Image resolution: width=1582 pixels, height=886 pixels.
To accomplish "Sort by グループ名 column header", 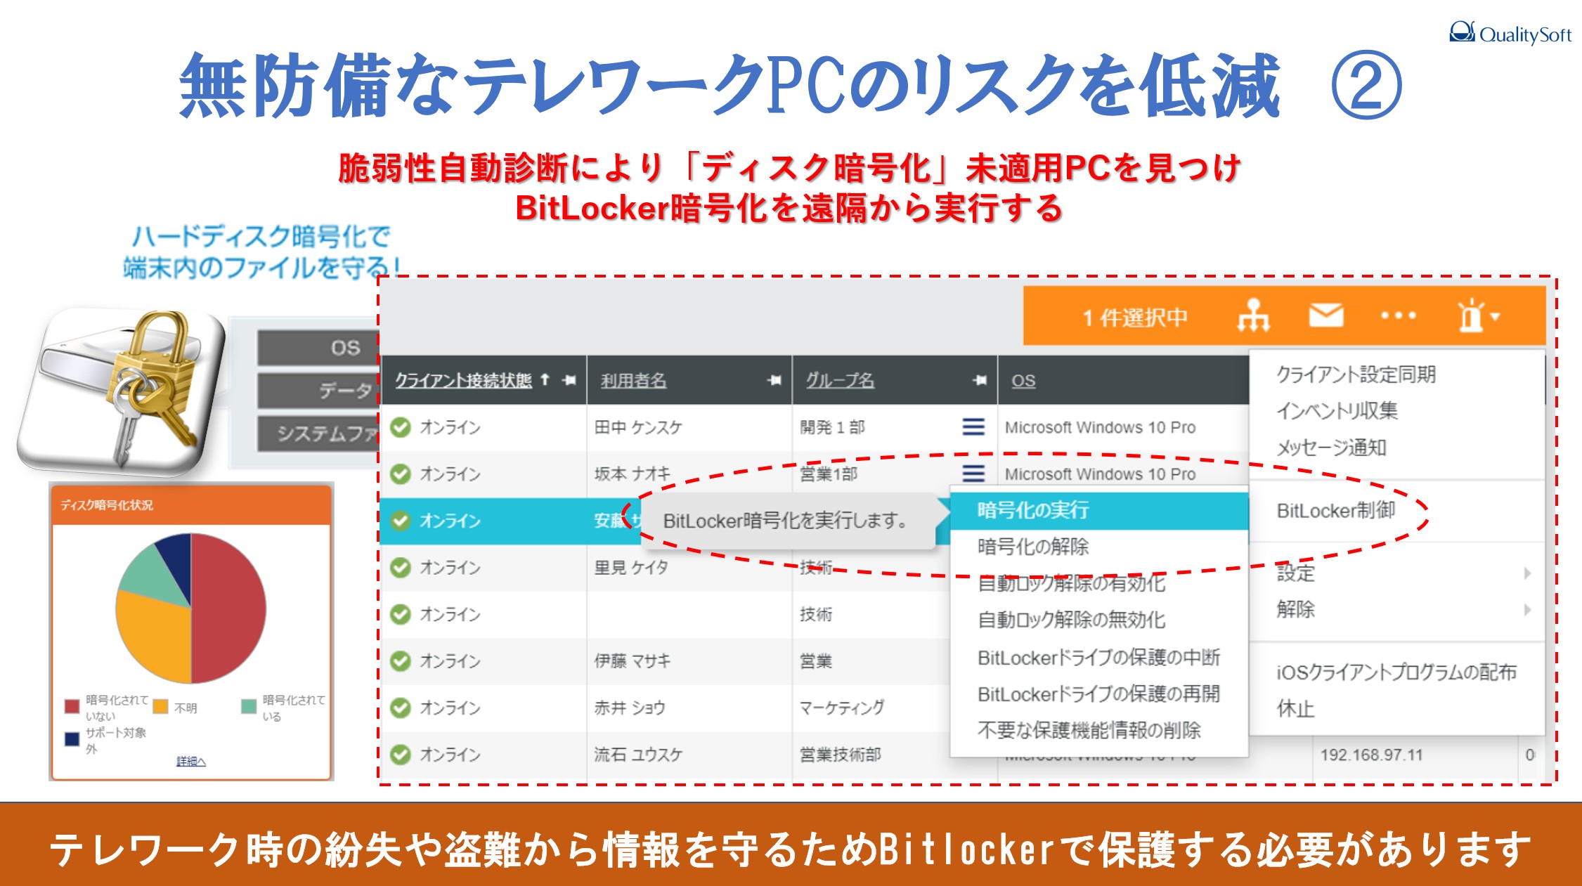I will (840, 380).
